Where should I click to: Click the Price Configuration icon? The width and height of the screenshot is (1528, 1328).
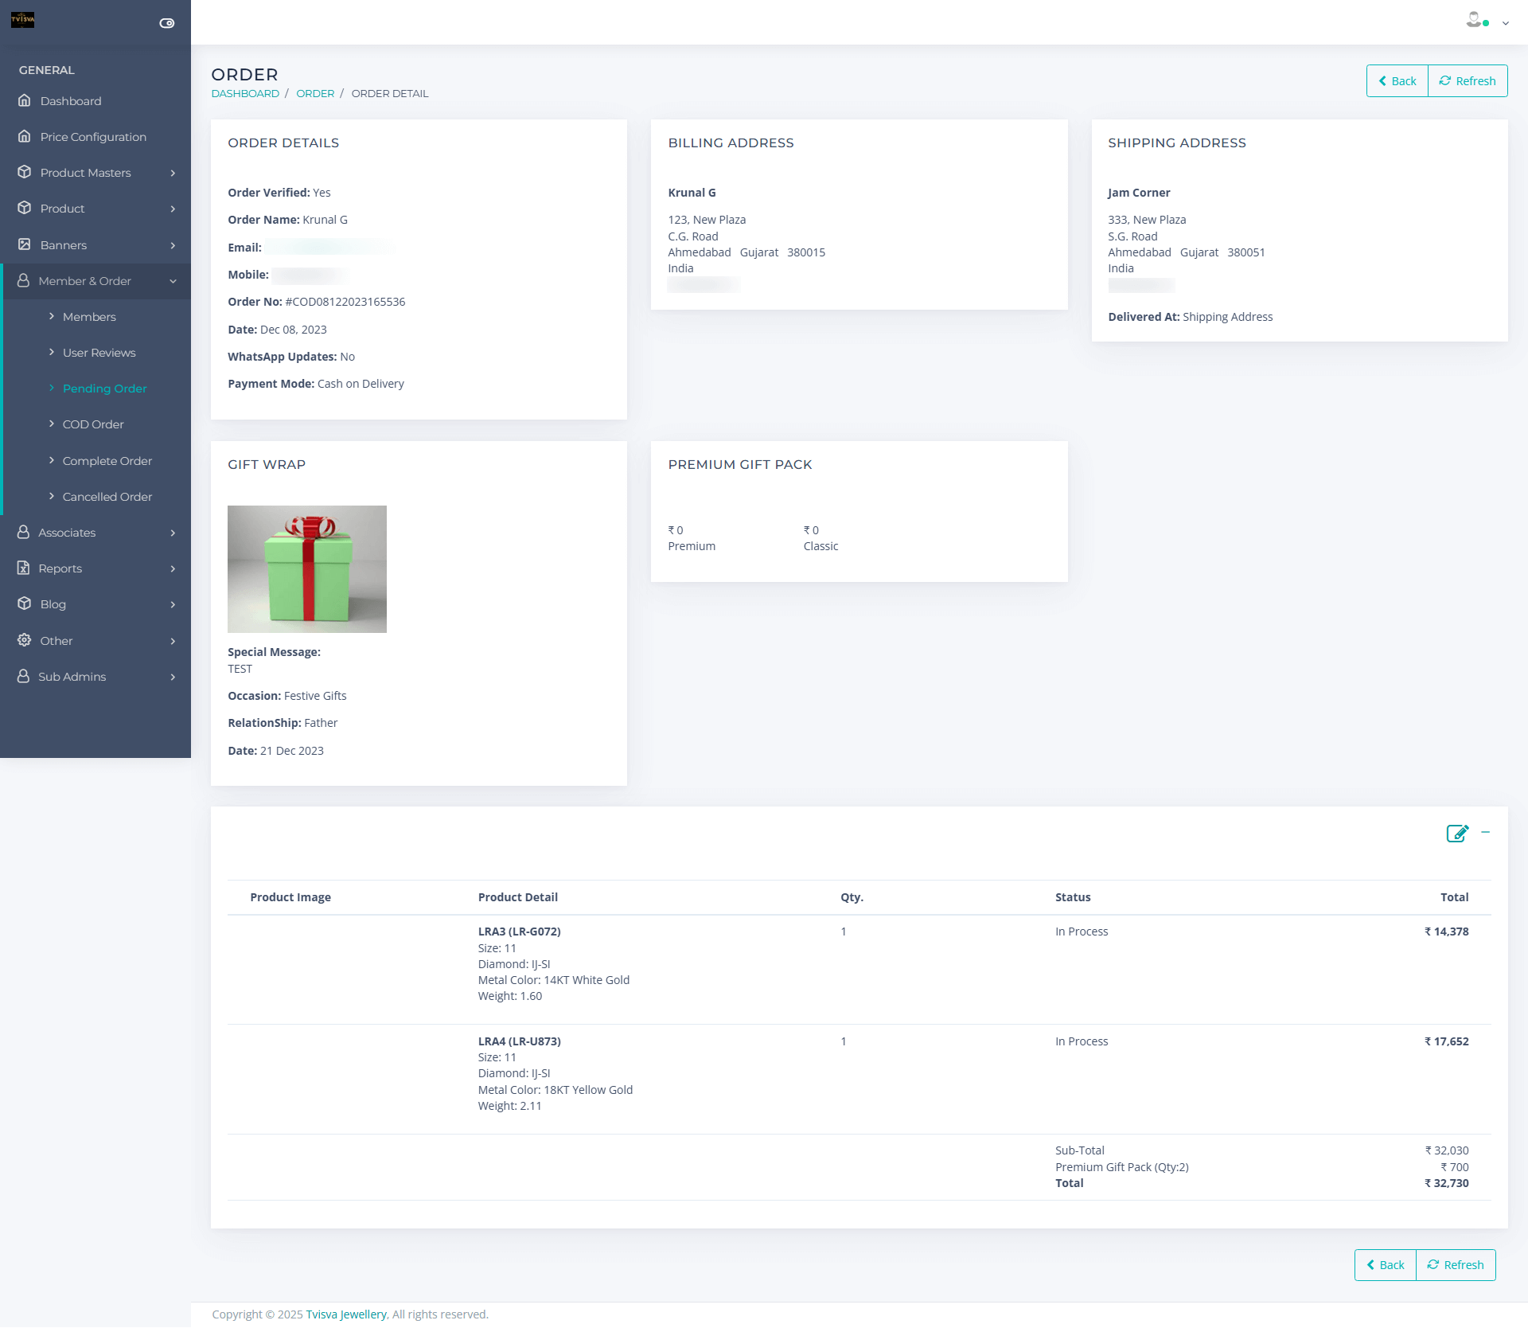[25, 137]
